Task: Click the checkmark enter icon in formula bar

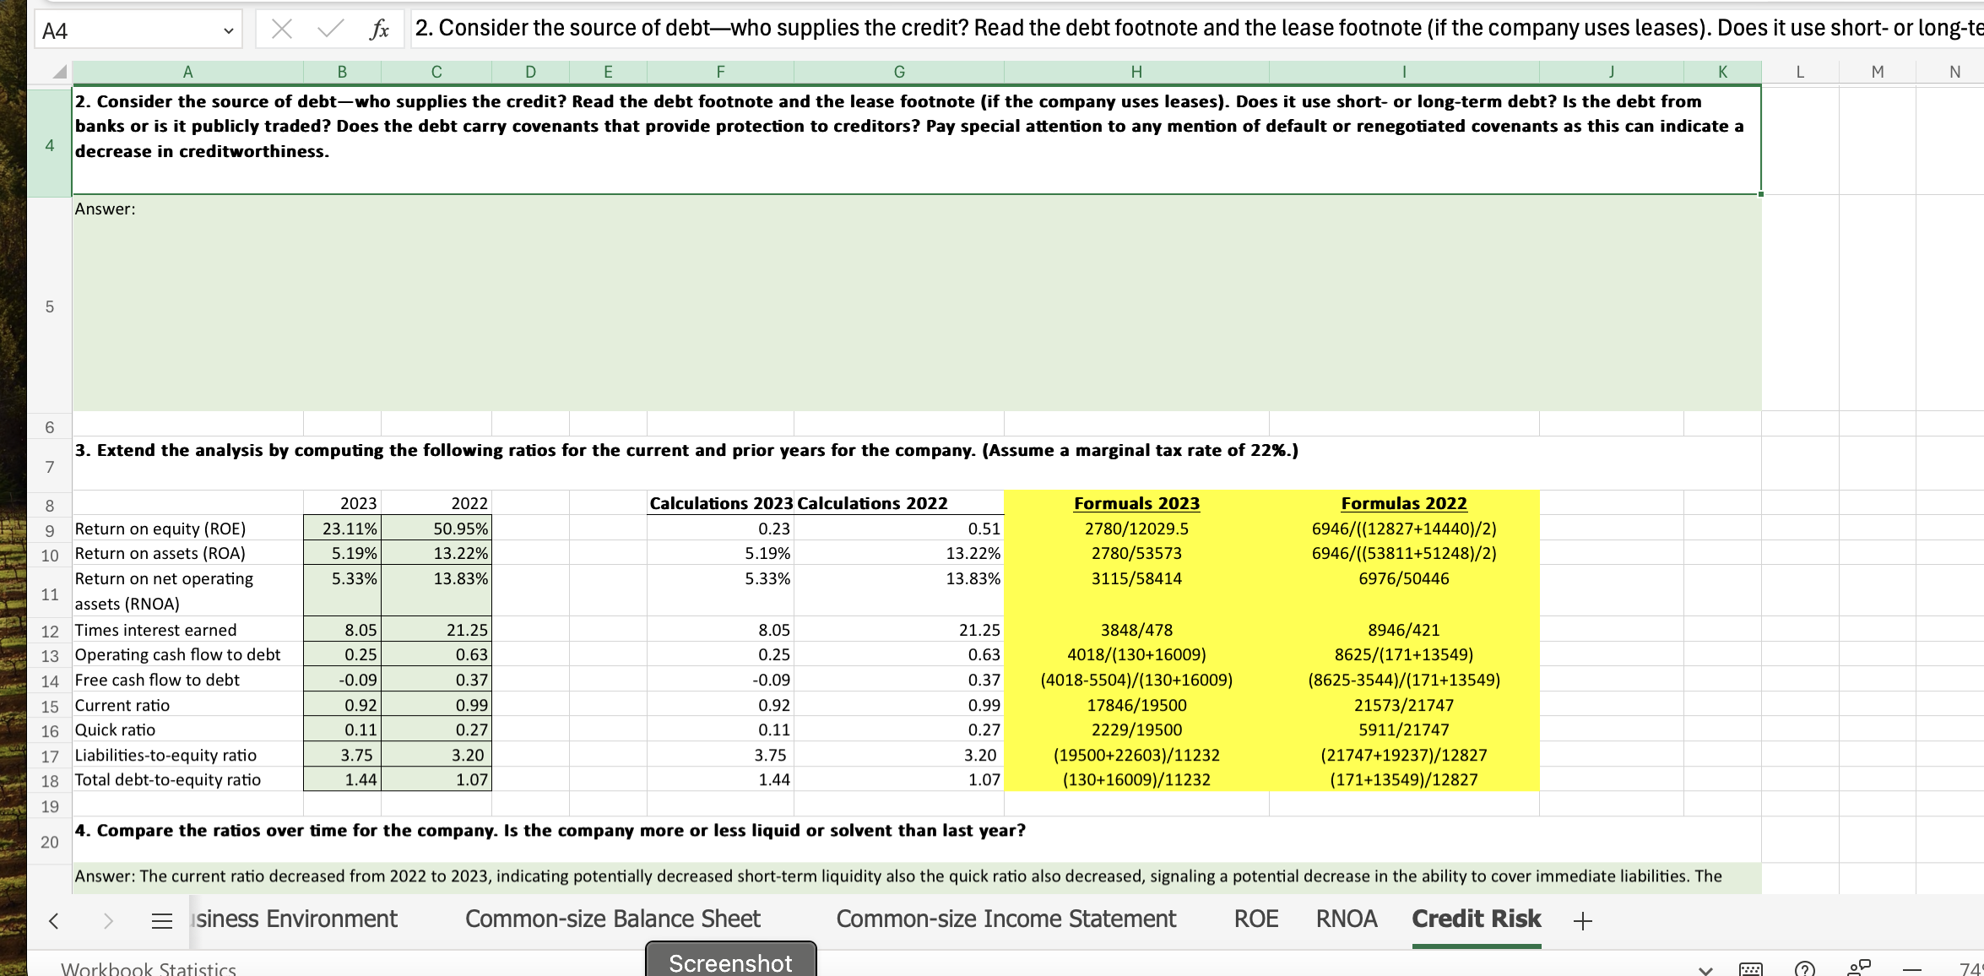Action: (329, 28)
